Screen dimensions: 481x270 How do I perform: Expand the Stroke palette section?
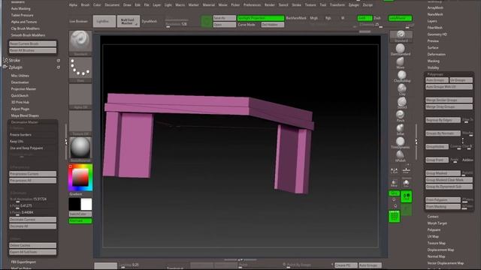tap(14, 60)
